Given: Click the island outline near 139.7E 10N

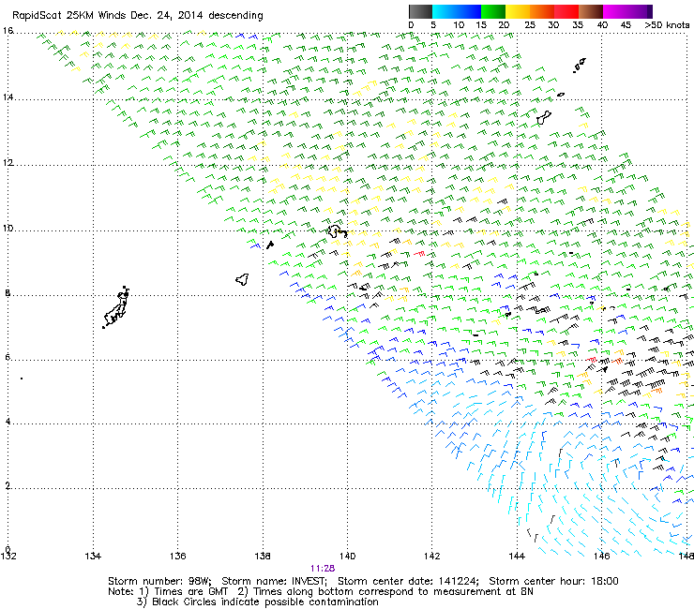Looking at the screenshot, I should tap(337, 231).
